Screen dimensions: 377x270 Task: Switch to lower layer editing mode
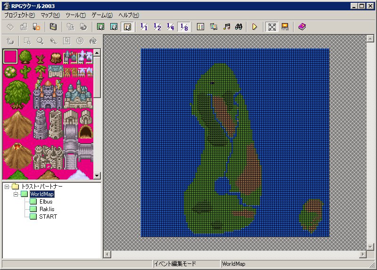101,27
